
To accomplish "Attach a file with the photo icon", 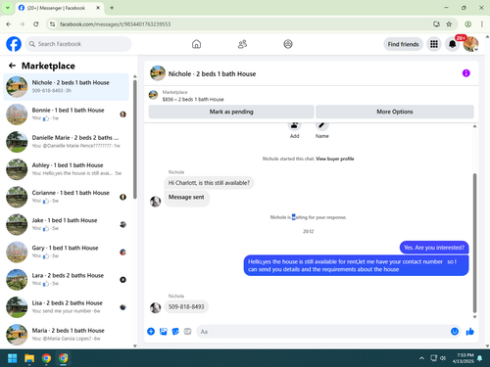I will click(x=163, y=332).
